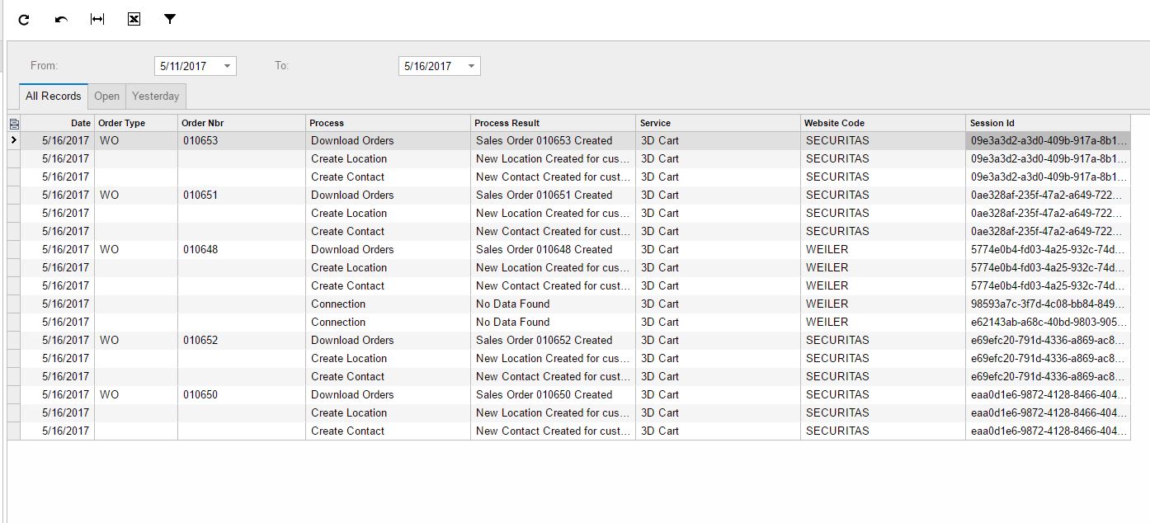Image resolution: width=1150 pixels, height=523 pixels.
Task: Click the Fit to Screen column-width icon
Action: (x=97, y=19)
